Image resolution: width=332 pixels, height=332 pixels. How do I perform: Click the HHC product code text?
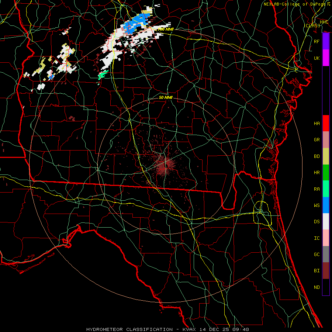(324, 22)
